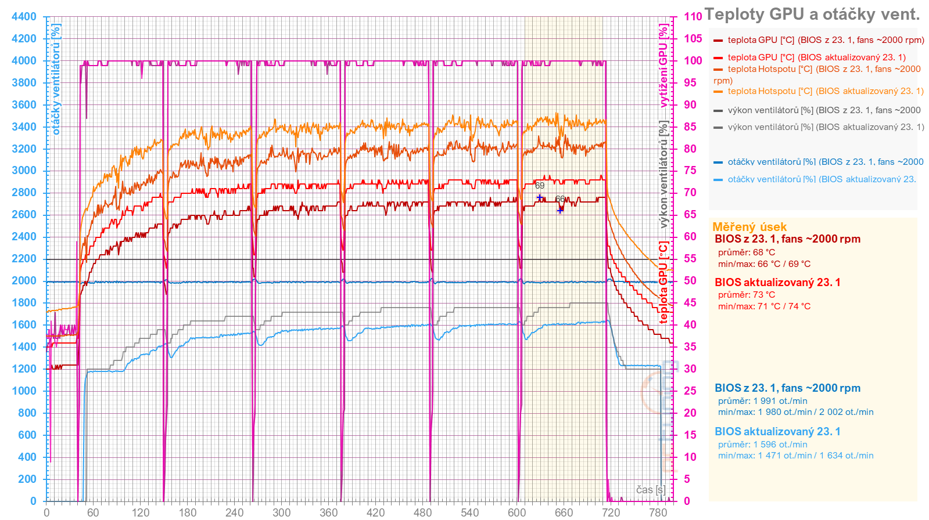929x520 pixels.
Task: Click right axis tick '100'
Action: tap(693, 61)
